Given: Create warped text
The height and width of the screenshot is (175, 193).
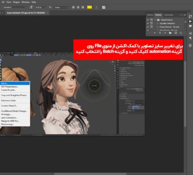Looking at the screenshot, I should 96,7.
